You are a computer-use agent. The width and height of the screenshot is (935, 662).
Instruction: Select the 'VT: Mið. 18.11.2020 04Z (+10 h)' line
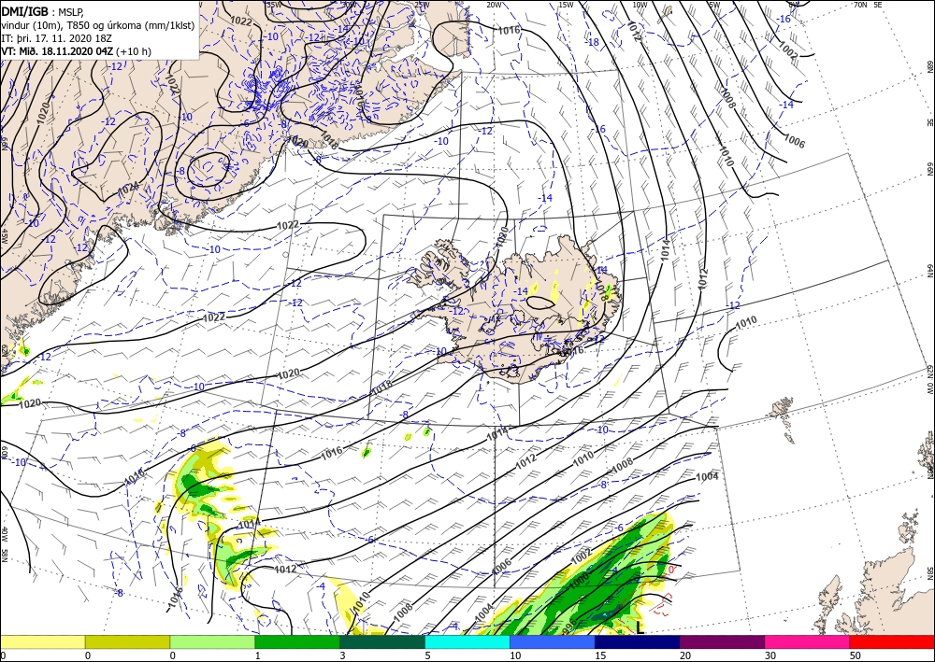click(77, 51)
